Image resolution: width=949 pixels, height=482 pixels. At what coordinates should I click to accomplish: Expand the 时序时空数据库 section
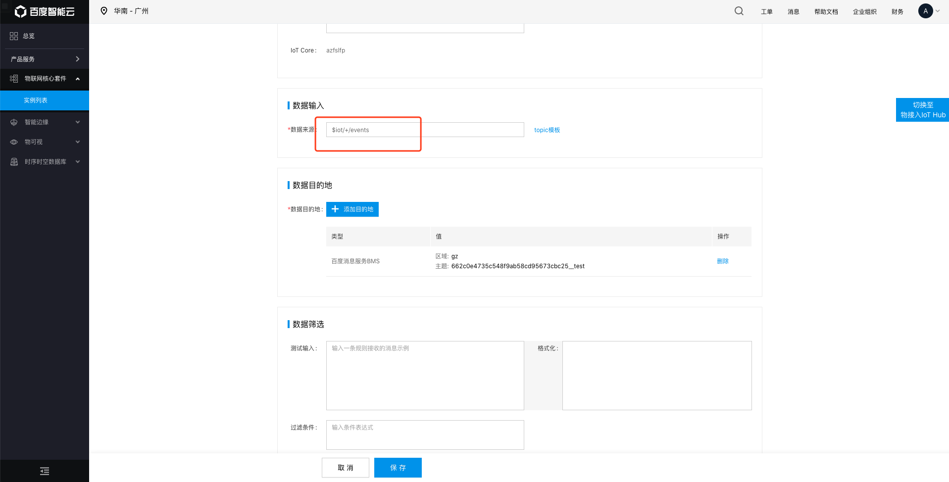[78, 162]
